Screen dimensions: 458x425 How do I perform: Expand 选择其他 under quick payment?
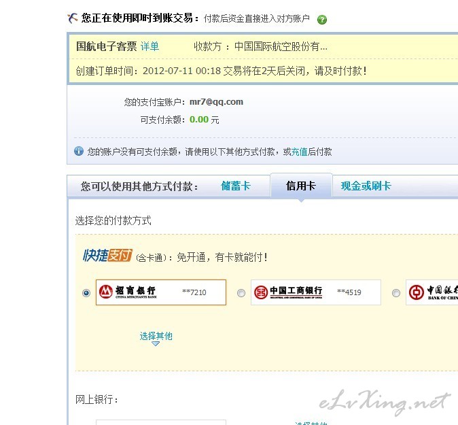[x=156, y=336]
